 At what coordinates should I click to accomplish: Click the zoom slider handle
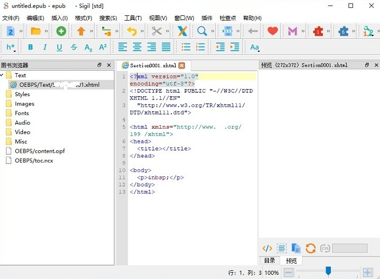pos(328,271)
